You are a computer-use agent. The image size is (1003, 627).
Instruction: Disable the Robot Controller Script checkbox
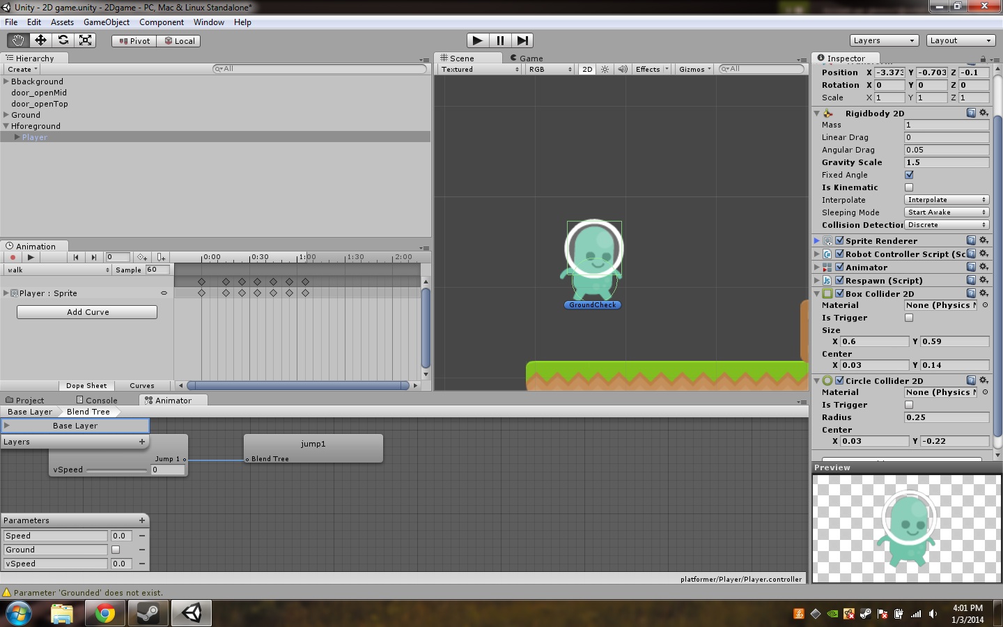[839, 254]
